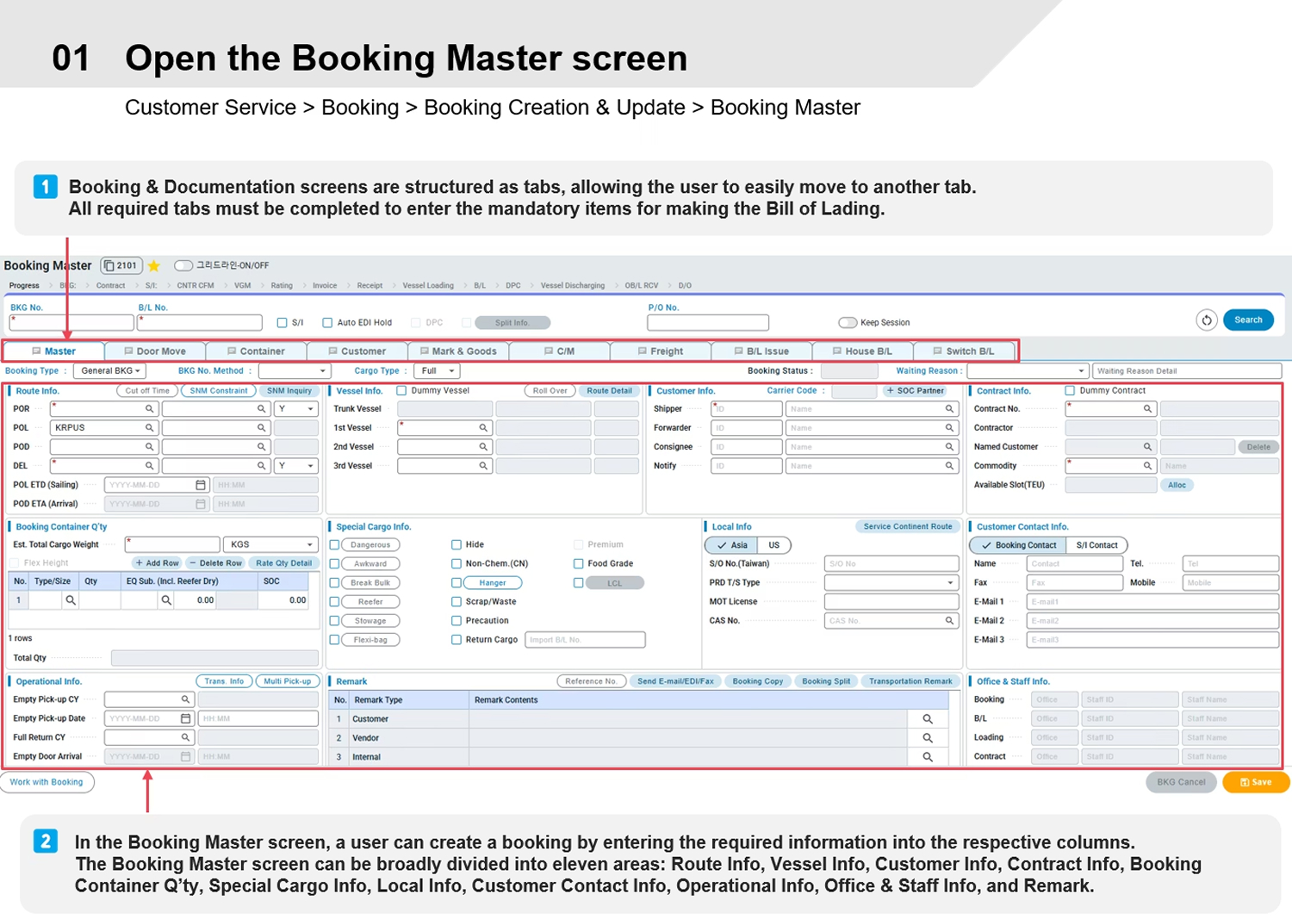Screen dimensions: 1292x919
Task: Click the refresh icon beside Search
Action: tap(1206, 320)
